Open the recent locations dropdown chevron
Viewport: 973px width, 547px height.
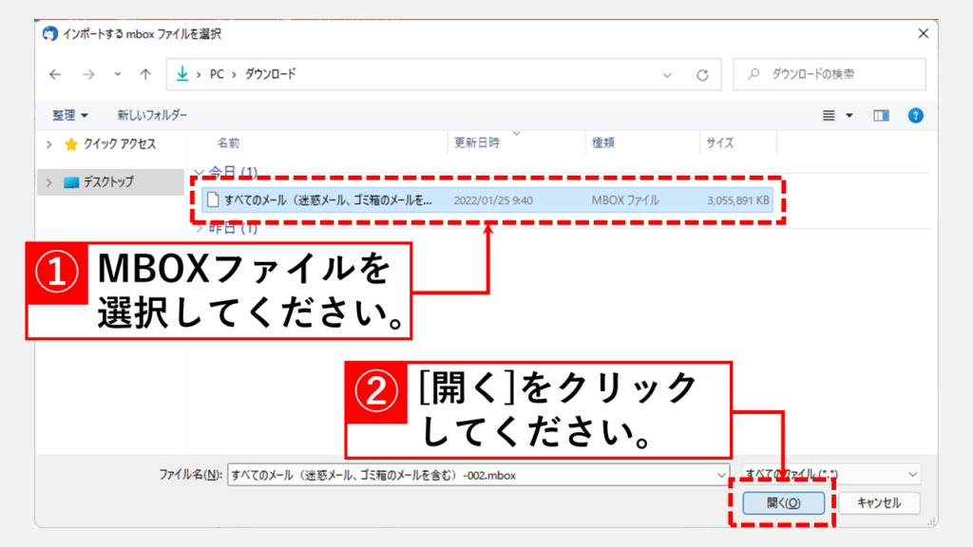(x=117, y=74)
